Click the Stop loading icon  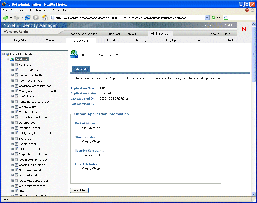(36, 17)
